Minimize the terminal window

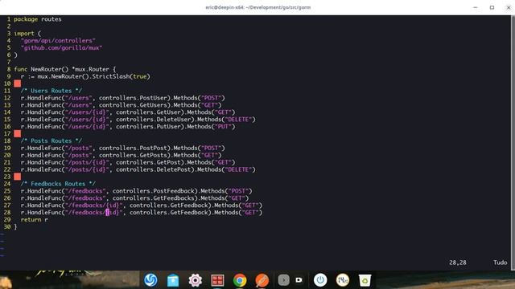476,7
